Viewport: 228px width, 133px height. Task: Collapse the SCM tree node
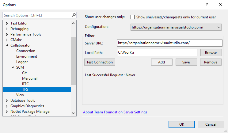13,67
